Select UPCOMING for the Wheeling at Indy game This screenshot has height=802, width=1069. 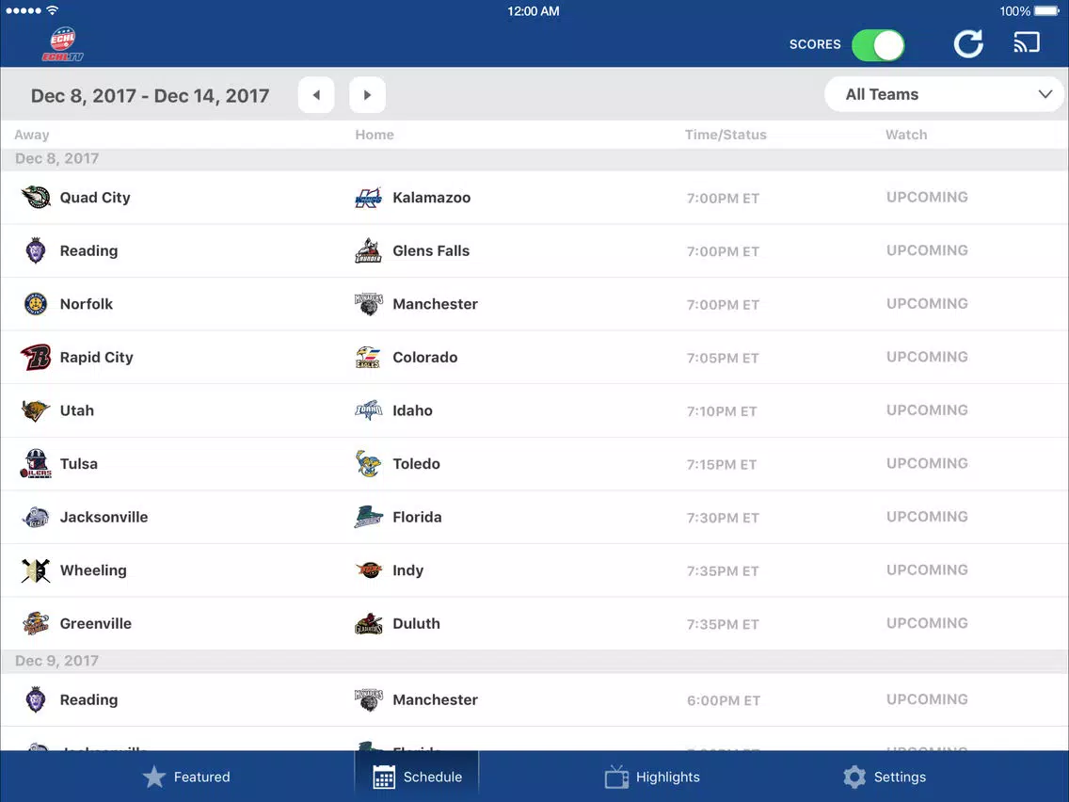coord(927,569)
